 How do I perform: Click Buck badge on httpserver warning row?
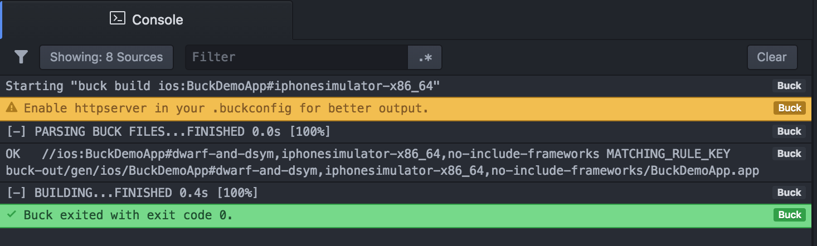pos(789,108)
